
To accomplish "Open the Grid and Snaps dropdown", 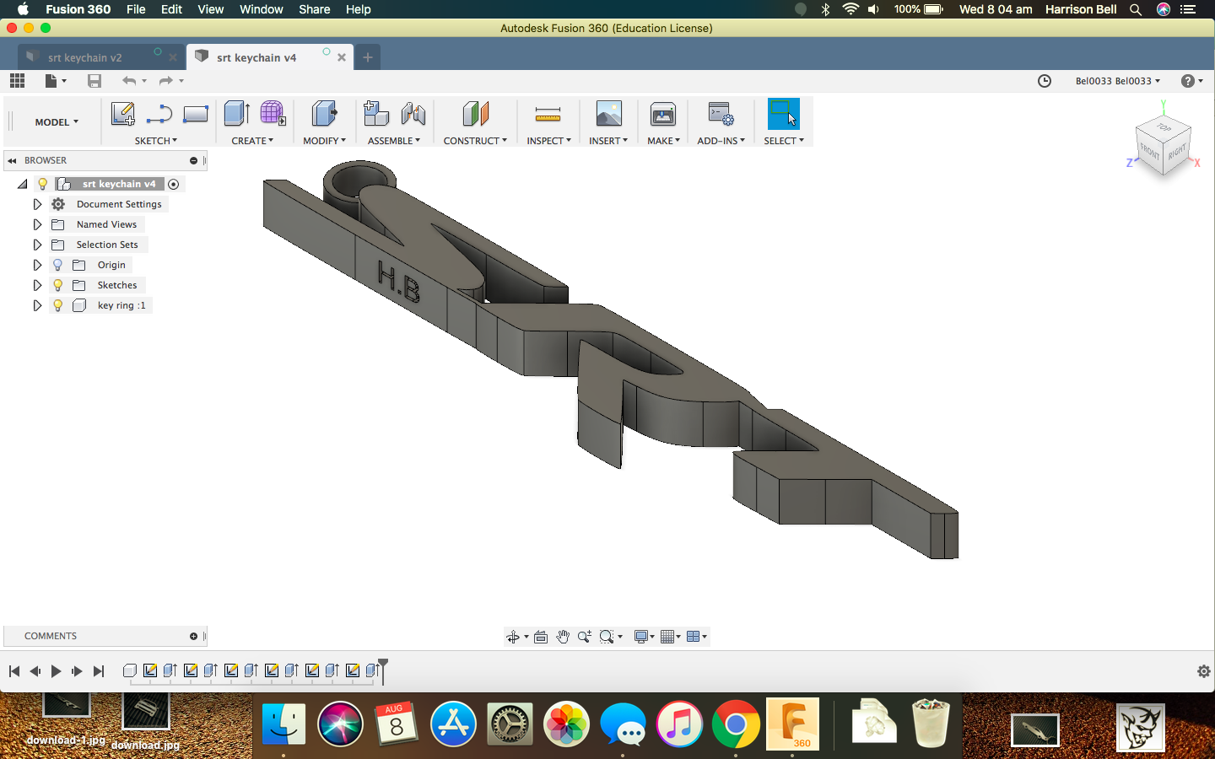I will (x=671, y=637).
